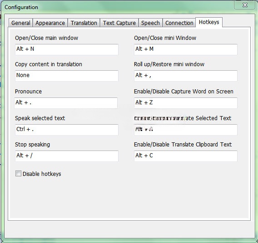Screen dimensions: 258x243
Task: Click the Open/Close main window hotkey field
Action: [x=67, y=49]
